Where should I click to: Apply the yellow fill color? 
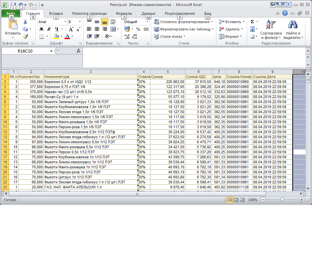pyautogui.click(x=56, y=36)
